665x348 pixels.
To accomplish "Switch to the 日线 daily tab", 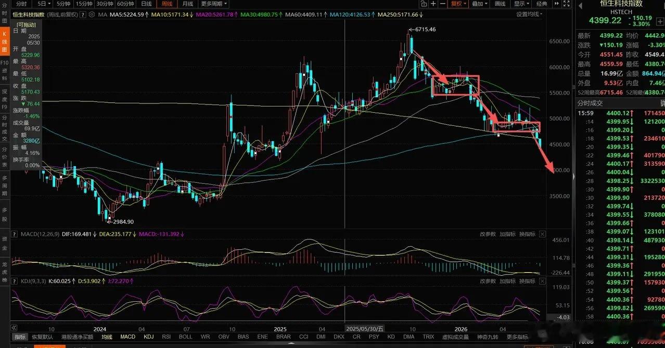I will pyautogui.click(x=146, y=4).
